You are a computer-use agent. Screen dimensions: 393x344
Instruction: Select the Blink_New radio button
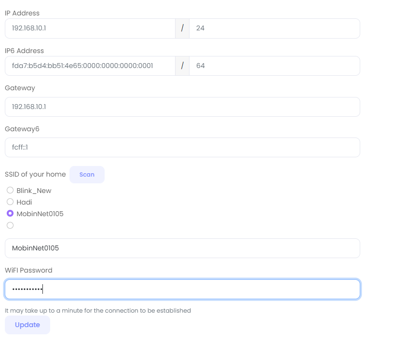coord(10,191)
